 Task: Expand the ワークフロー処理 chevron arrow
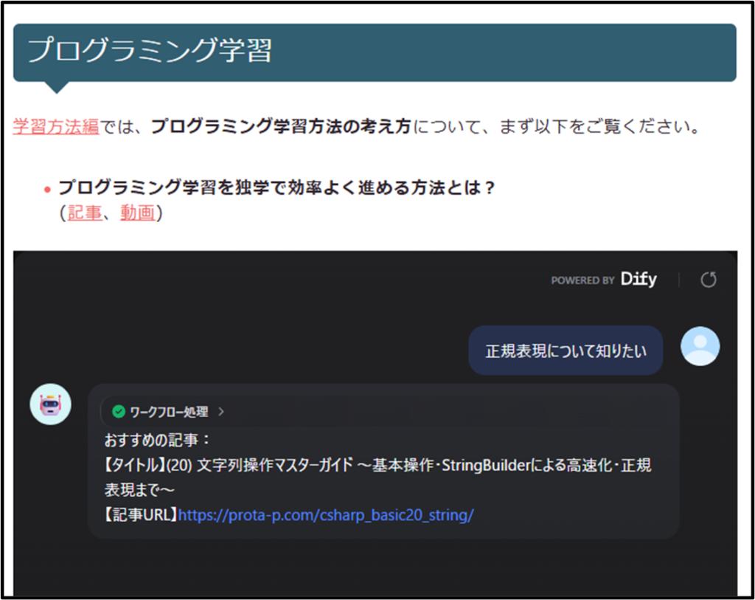[x=221, y=412]
